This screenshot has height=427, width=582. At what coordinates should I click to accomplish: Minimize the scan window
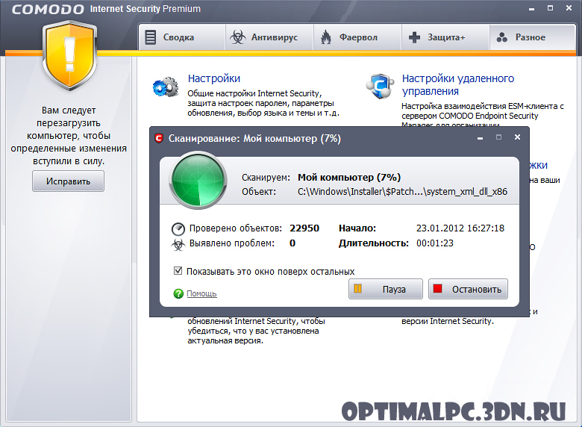(x=481, y=138)
